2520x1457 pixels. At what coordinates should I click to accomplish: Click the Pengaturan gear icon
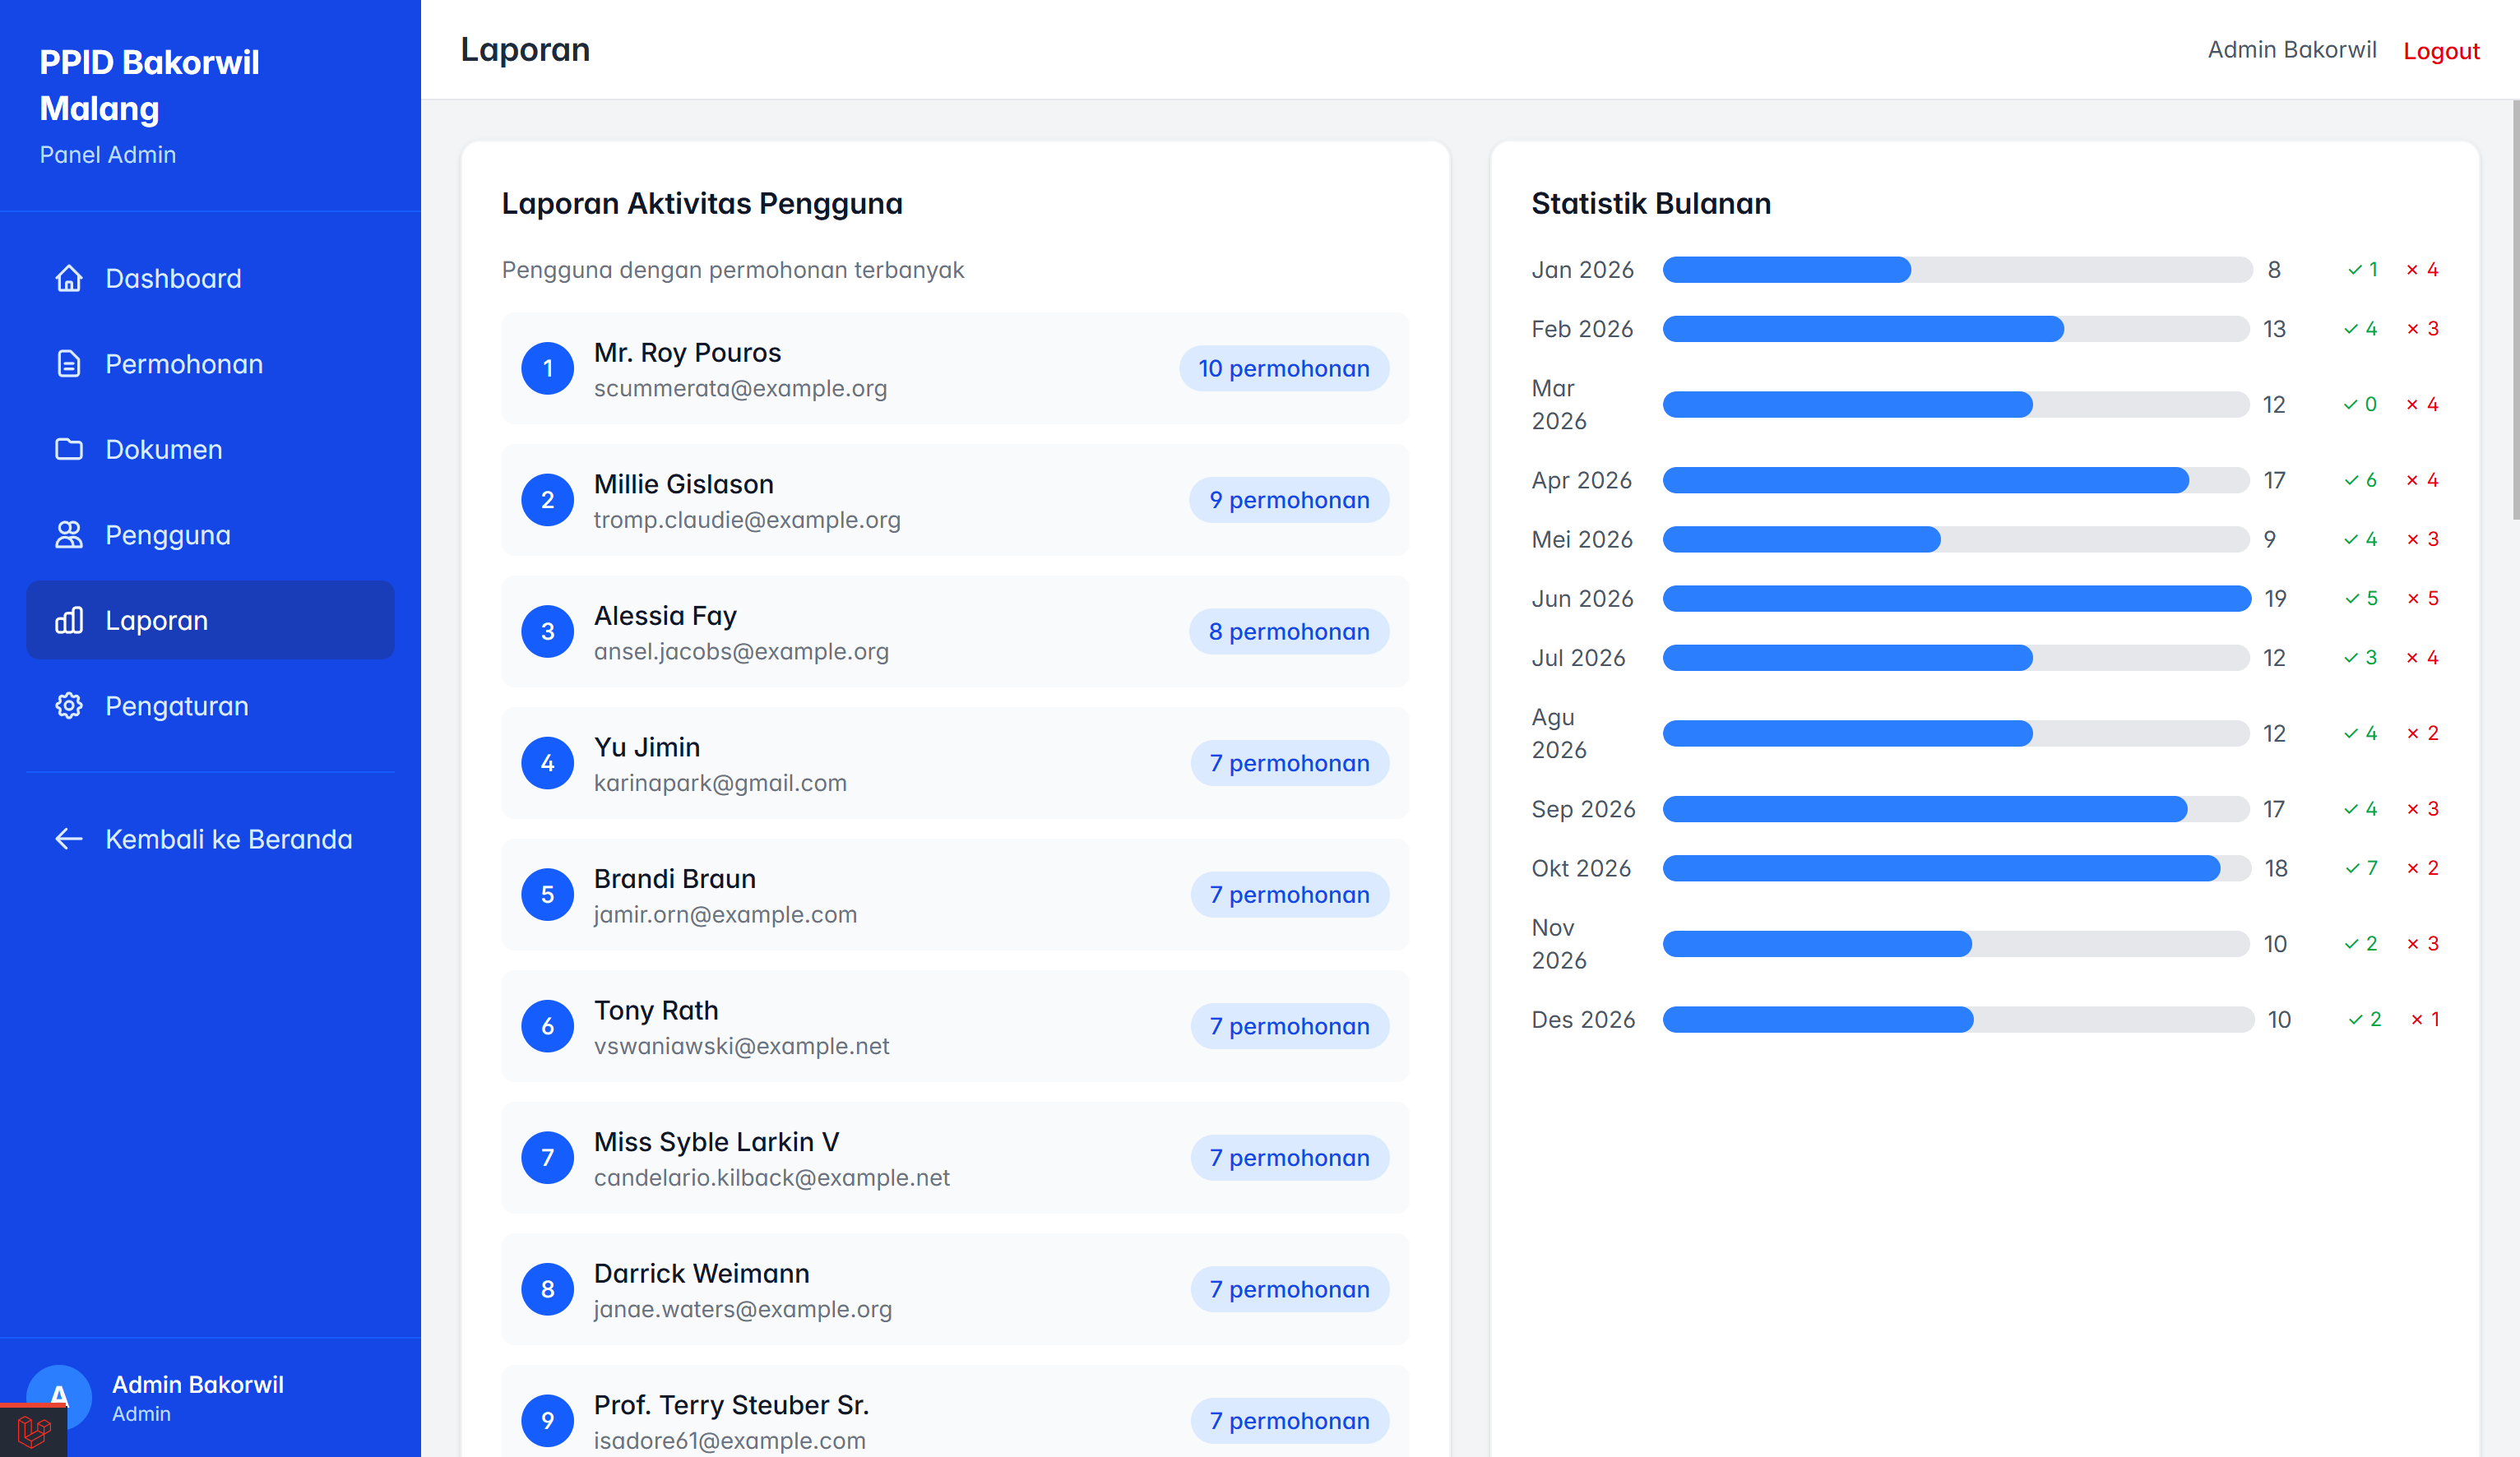[x=69, y=706]
